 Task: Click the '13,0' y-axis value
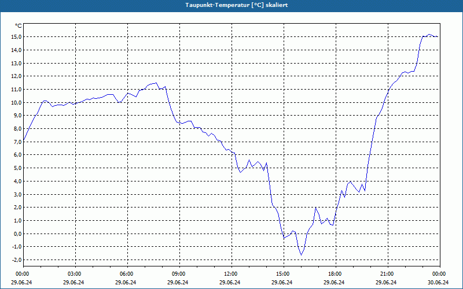[x=16, y=63]
